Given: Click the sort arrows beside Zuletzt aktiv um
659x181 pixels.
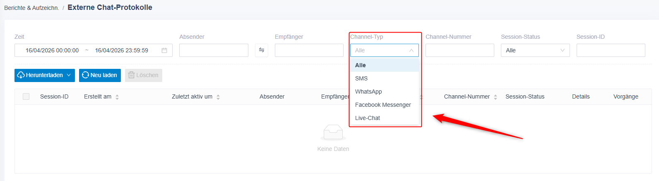Looking at the screenshot, I should click(x=218, y=97).
